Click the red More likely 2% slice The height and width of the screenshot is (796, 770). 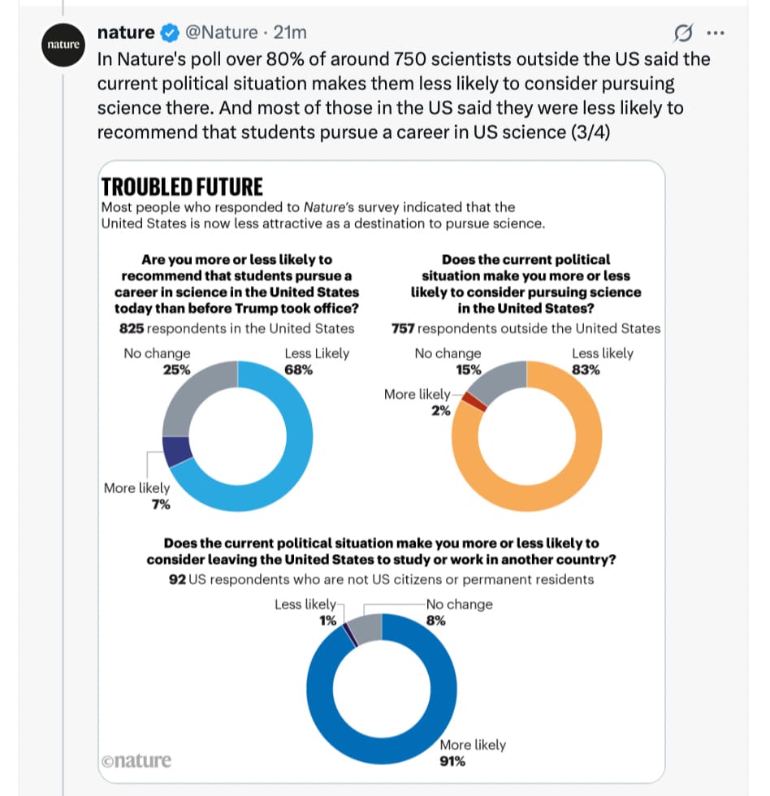click(474, 401)
